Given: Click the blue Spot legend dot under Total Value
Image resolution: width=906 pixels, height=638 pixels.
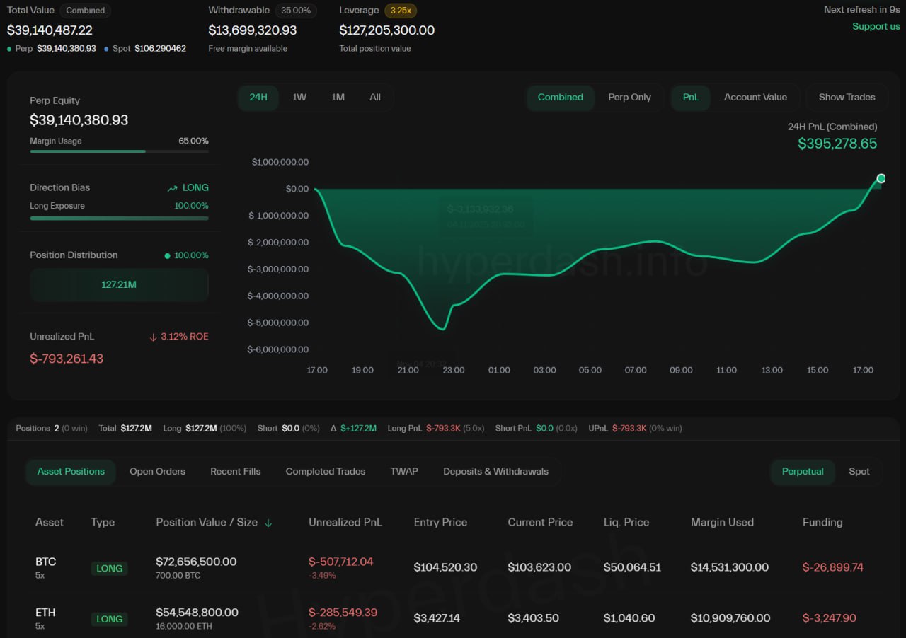Looking at the screenshot, I should pos(107,49).
